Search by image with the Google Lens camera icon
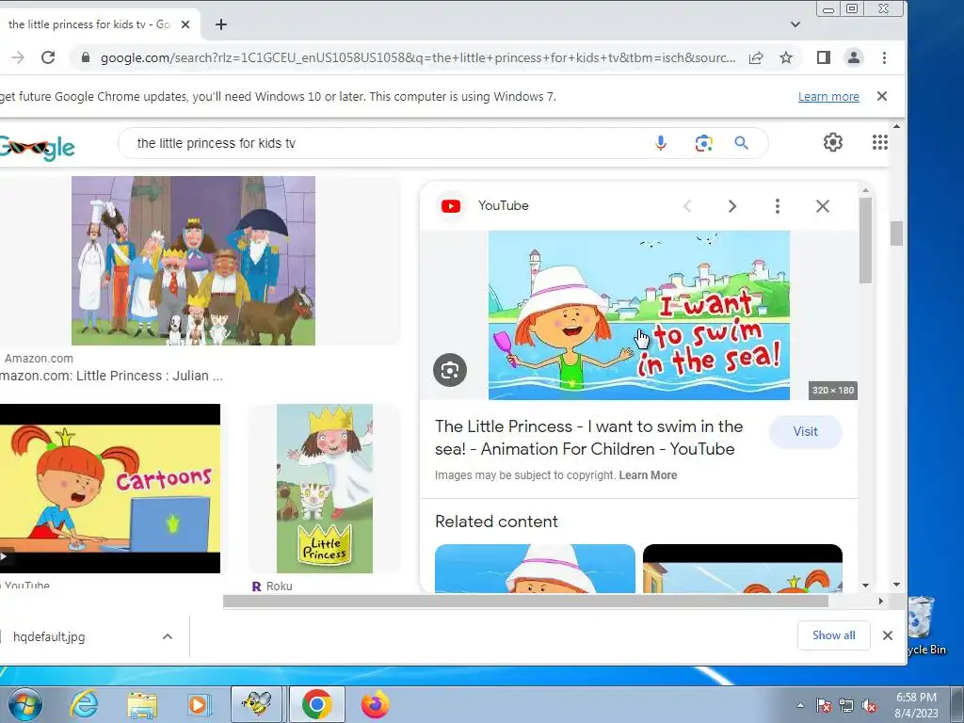This screenshot has height=723, width=964. click(703, 143)
